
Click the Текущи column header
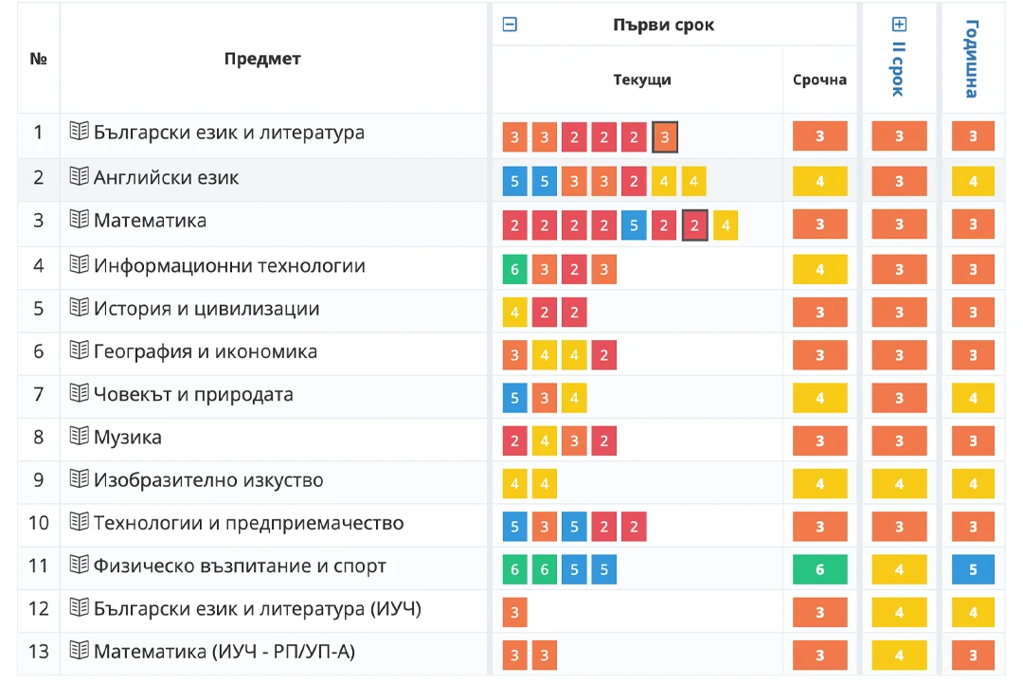click(x=642, y=80)
